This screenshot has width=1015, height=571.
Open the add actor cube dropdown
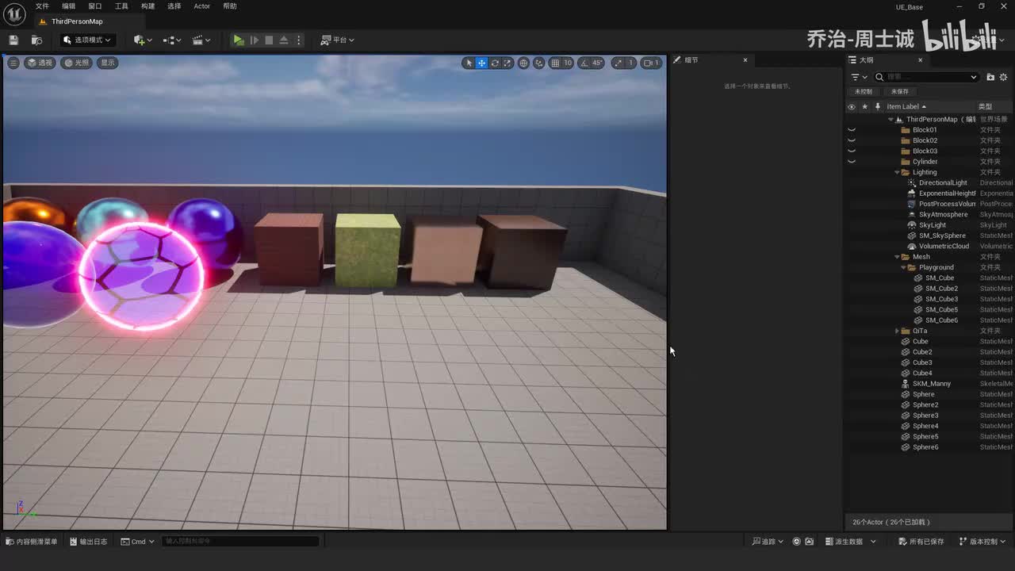(x=141, y=40)
